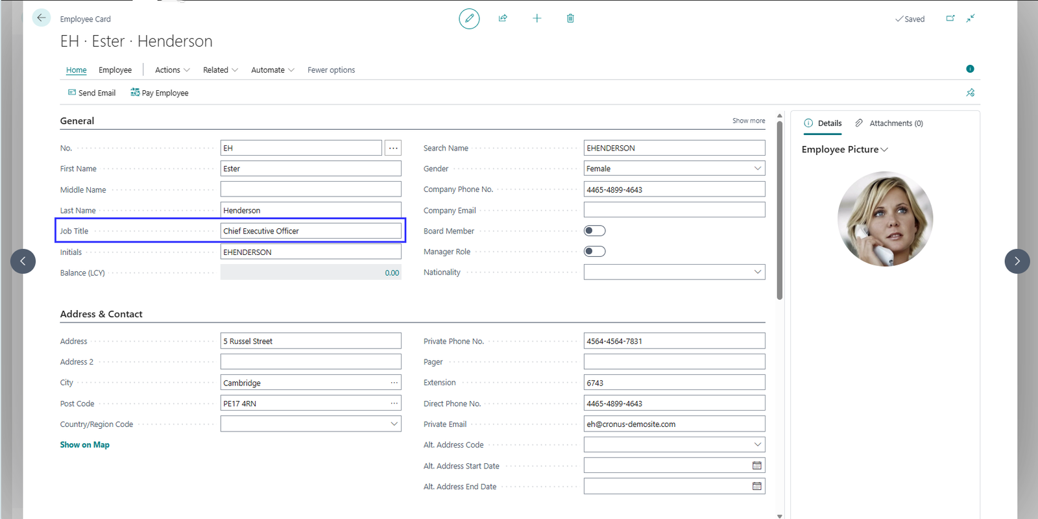Click the Show on Map link
Image resolution: width=1038 pixels, height=519 pixels.
[85, 445]
